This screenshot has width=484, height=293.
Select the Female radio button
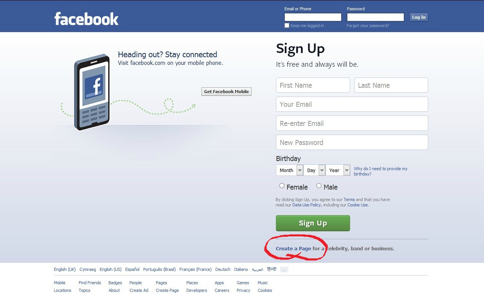[282, 186]
